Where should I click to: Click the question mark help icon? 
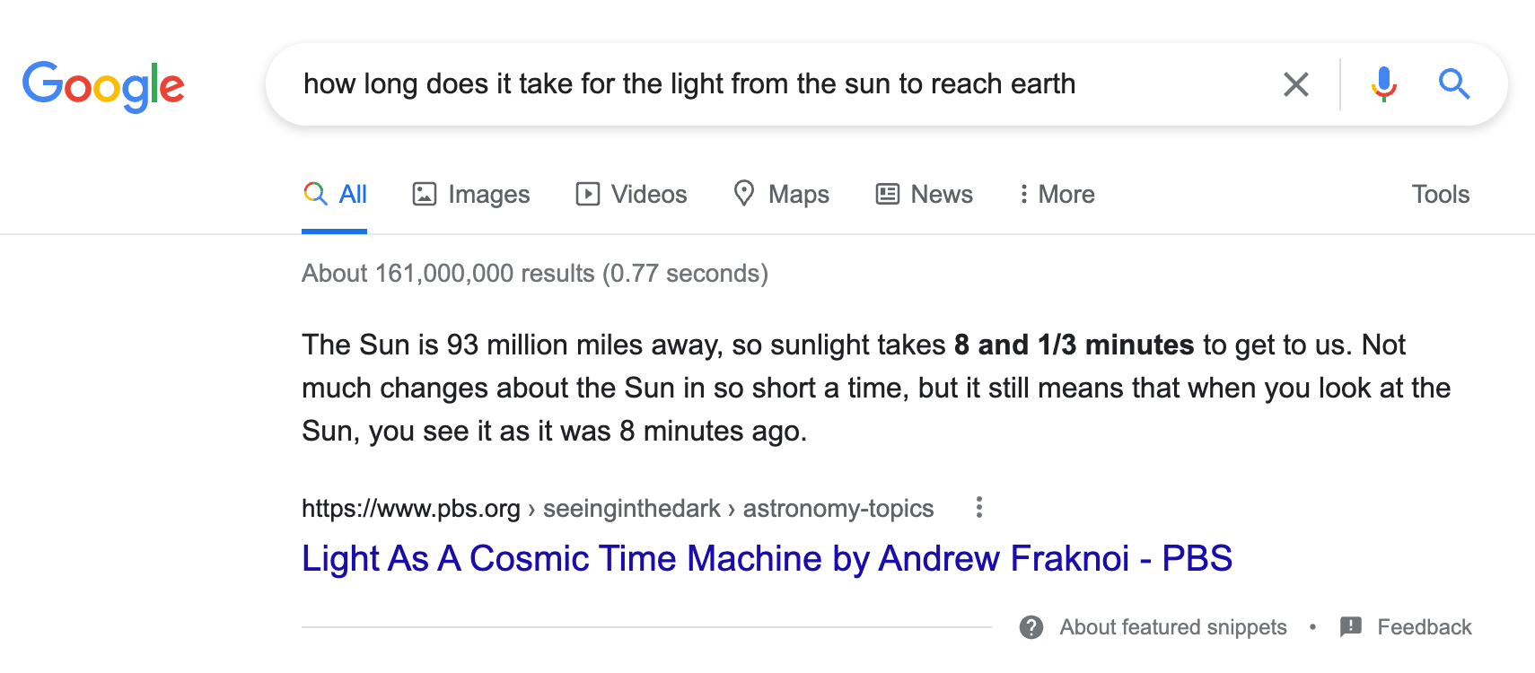coord(1031,627)
